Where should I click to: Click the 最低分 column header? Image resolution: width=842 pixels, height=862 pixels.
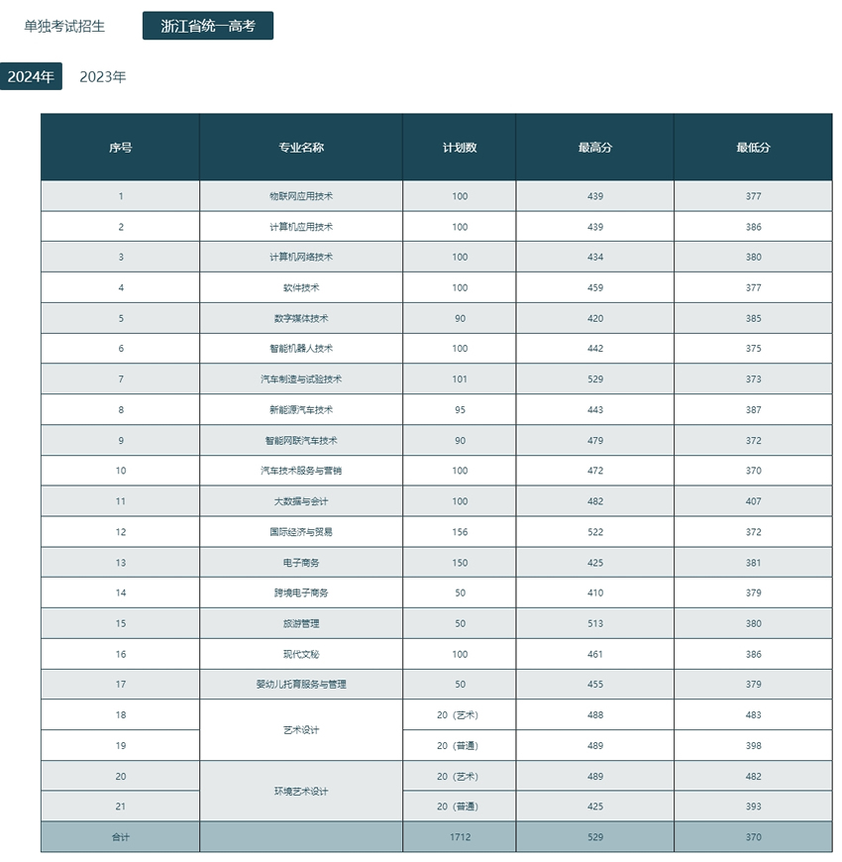[x=753, y=148]
